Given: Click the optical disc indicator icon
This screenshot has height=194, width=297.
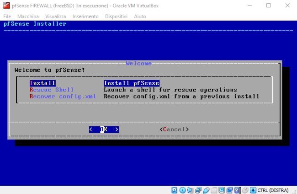Looking at the screenshot, I should coord(183,190).
